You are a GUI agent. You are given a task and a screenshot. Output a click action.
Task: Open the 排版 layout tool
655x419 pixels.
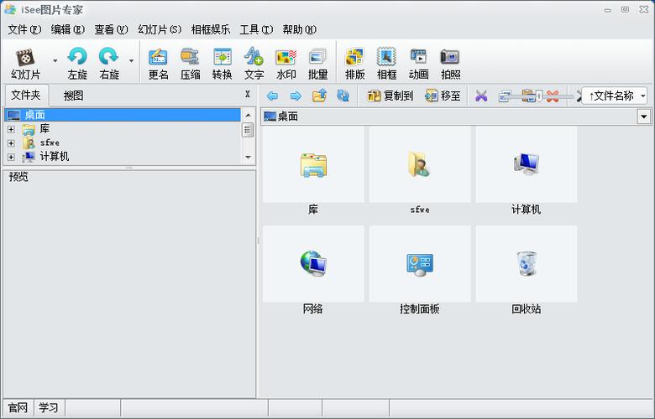pyautogui.click(x=354, y=63)
